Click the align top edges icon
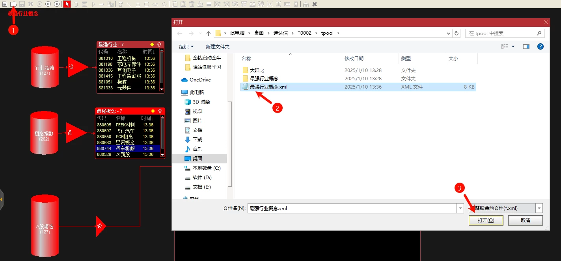The width and height of the screenshot is (561, 261). (x=244, y=4)
